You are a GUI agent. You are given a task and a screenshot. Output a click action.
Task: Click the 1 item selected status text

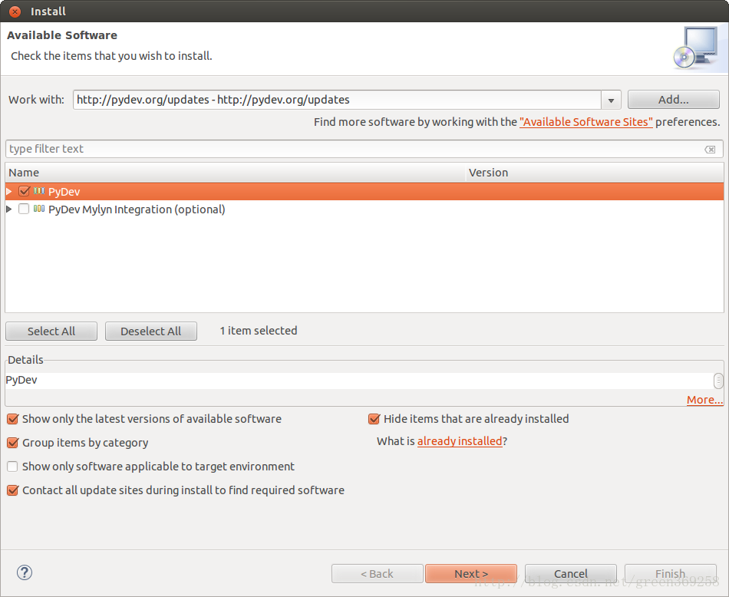coord(259,331)
